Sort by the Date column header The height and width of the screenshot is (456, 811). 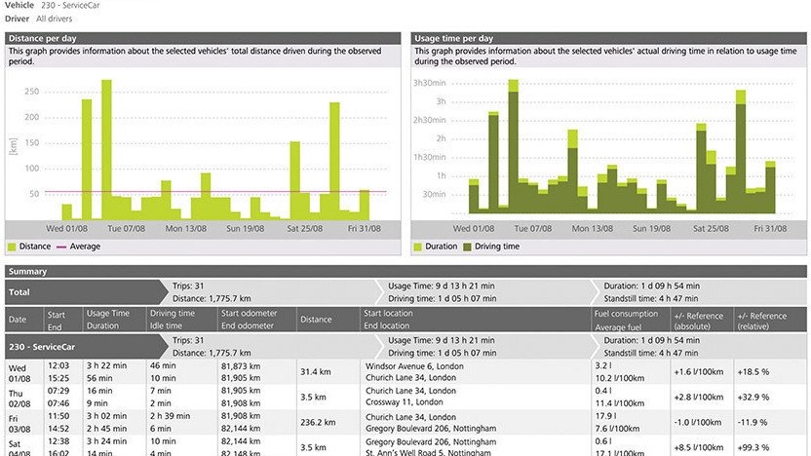click(18, 319)
